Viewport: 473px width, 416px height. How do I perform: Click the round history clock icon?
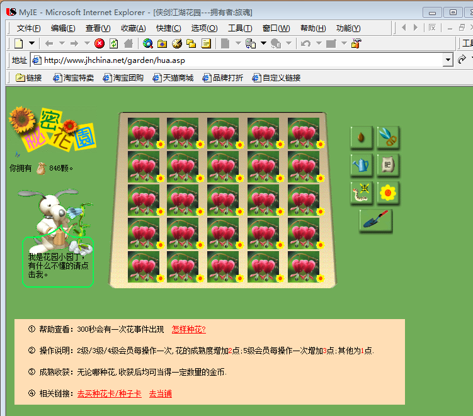tap(177, 43)
